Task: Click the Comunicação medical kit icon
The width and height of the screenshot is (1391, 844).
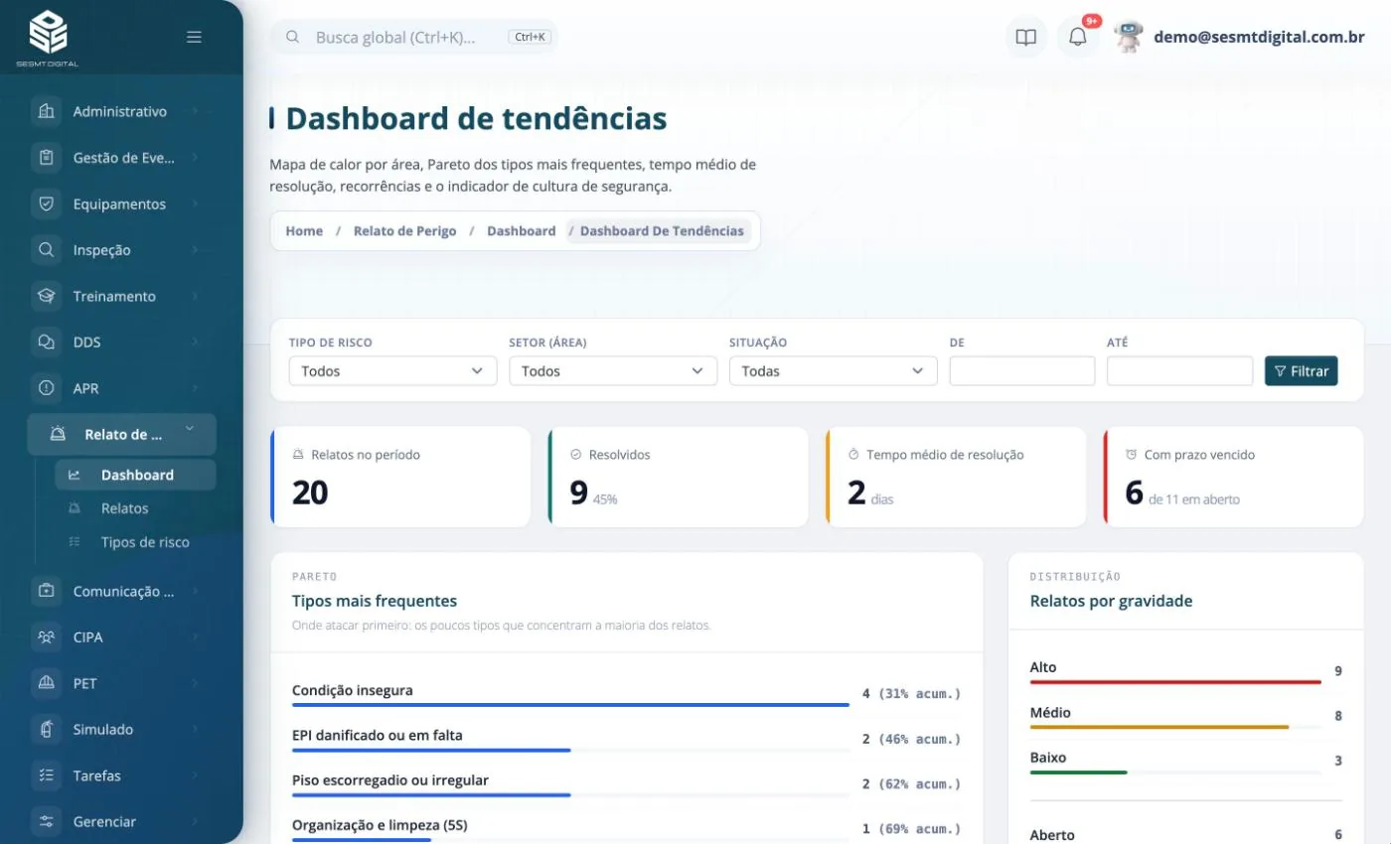Action: 46,591
